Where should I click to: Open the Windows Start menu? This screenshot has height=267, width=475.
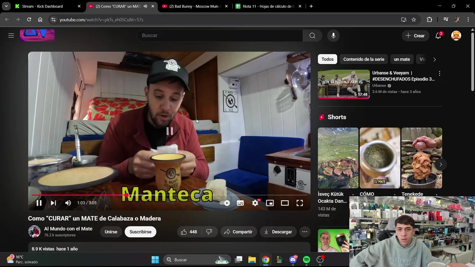[155, 260]
